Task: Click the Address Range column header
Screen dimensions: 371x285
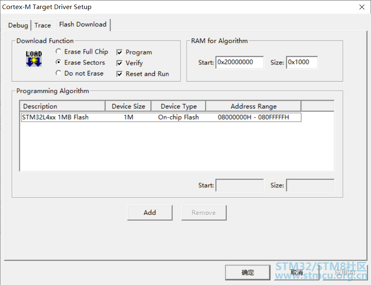Action: [254, 106]
